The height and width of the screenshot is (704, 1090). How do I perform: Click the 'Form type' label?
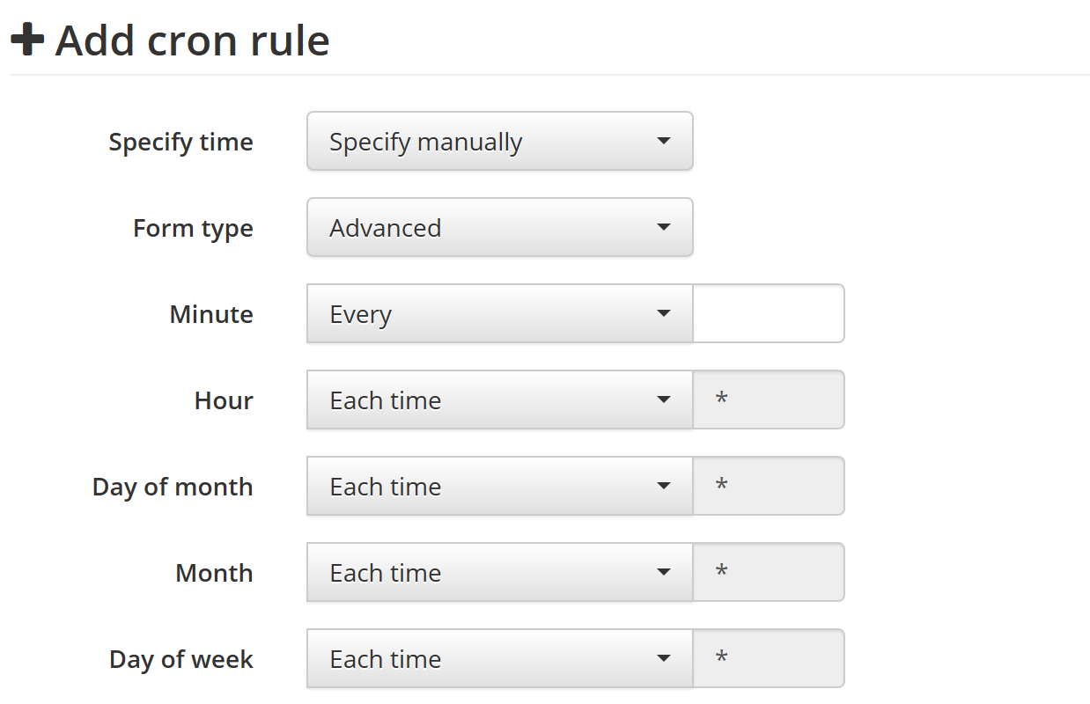point(193,229)
